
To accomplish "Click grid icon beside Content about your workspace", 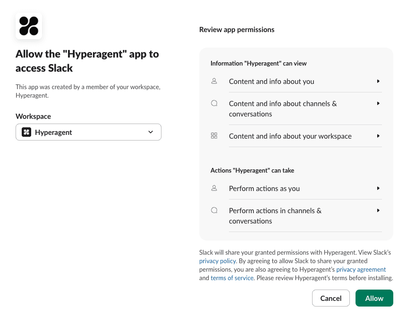I will 214,136.
